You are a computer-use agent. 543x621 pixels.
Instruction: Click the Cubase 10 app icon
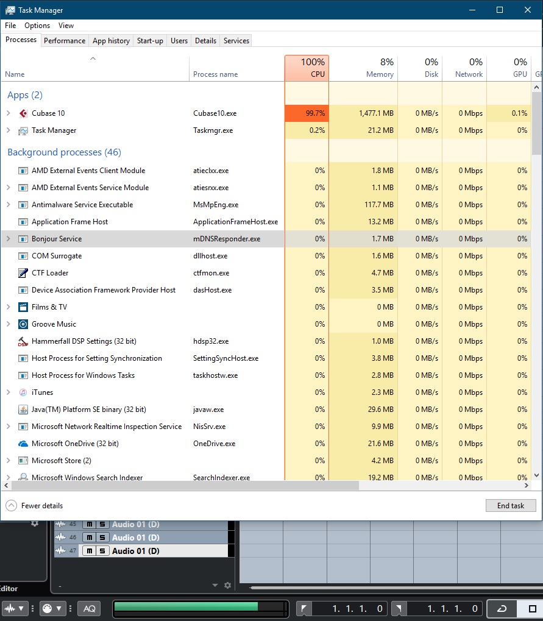click(x=23, y=113)
